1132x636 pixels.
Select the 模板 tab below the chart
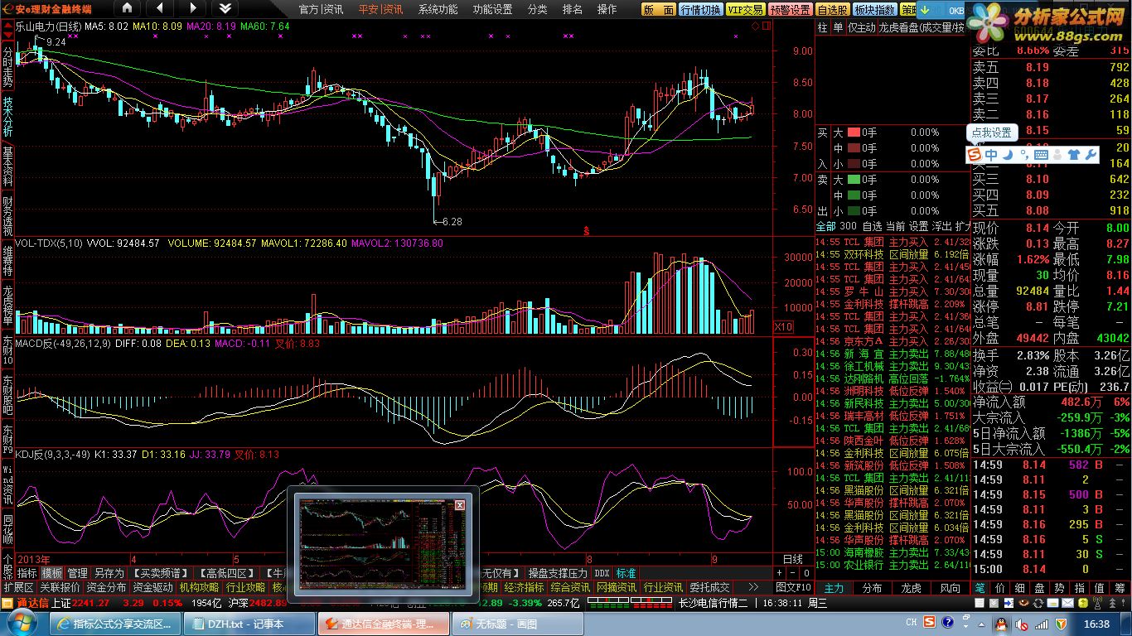point(52,573)
